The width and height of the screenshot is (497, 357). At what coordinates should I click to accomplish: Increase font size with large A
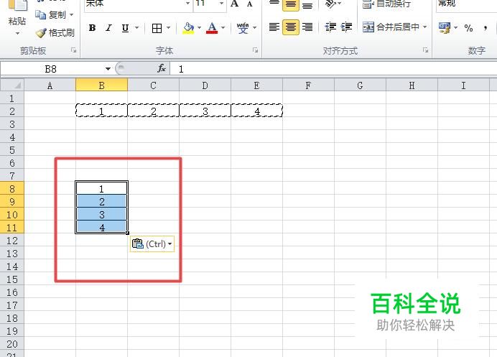pyautogui.click(x=235, y=4)
